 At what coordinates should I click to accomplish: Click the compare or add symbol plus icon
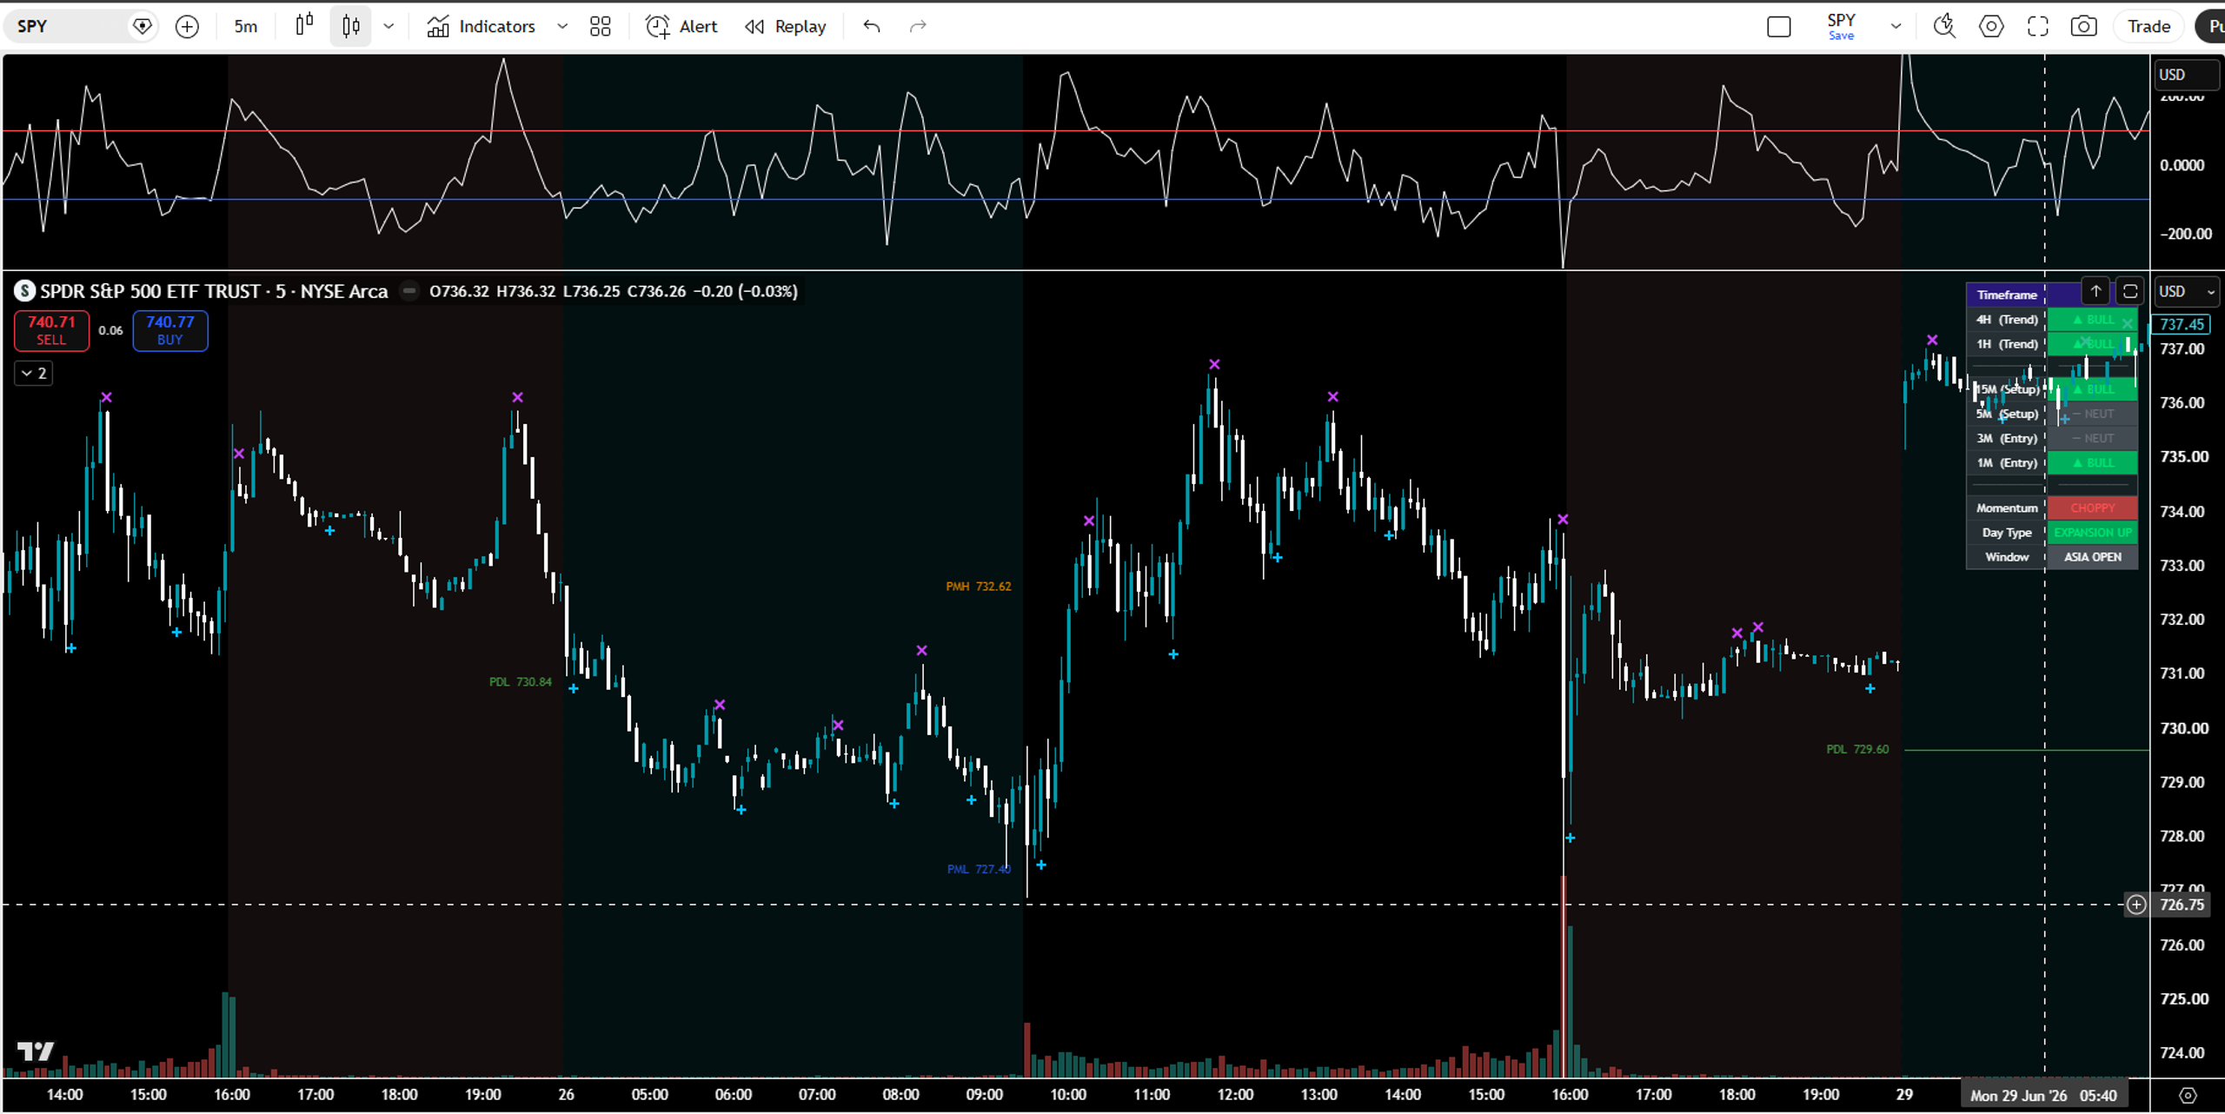point(187,27)
